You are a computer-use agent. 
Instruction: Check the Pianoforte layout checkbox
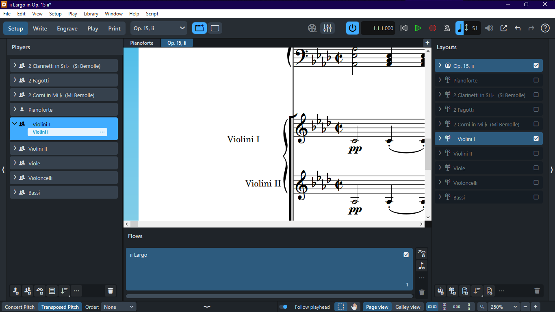point(536,80)
